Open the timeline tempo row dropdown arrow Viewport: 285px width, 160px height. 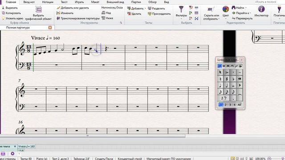pos(15,146)
